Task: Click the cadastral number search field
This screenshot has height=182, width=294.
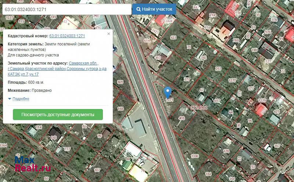Action: (x=67, y=9)
